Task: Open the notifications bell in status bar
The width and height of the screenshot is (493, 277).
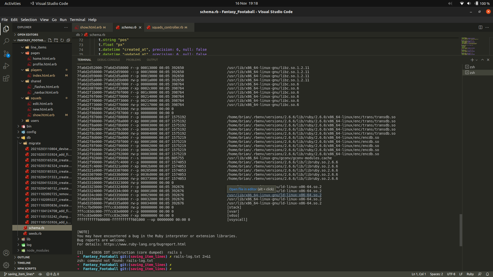Action: point(487,274)
